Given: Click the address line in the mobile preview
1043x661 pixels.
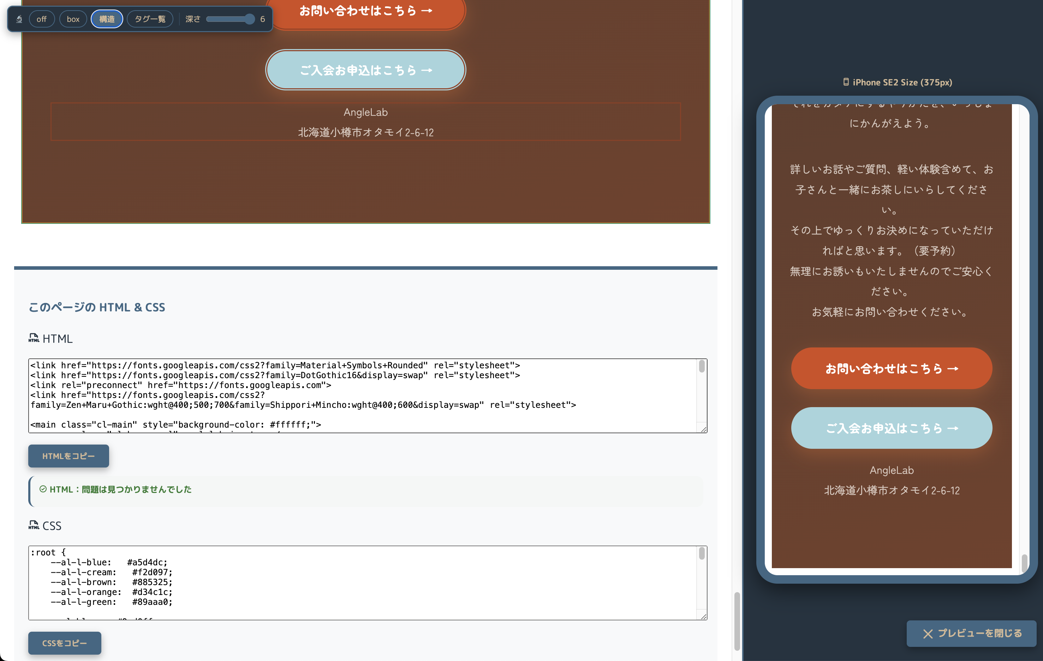Looking at the screenshot, I should coord(892,490).
